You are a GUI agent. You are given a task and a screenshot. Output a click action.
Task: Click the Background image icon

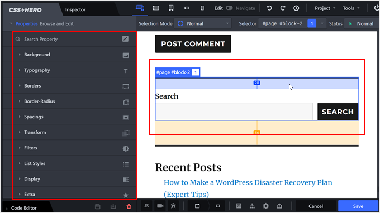[x=126, y=55]
